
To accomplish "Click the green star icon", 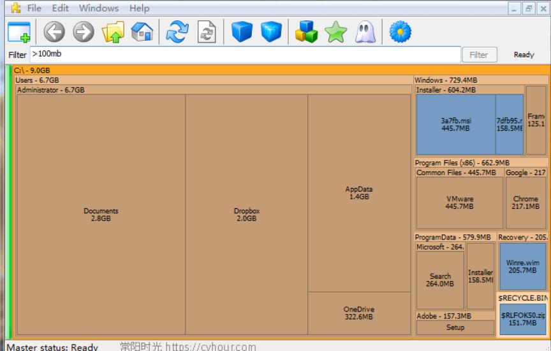I will 335,31.
